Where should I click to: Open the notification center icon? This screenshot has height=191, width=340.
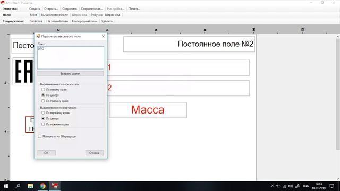point(331,186)
